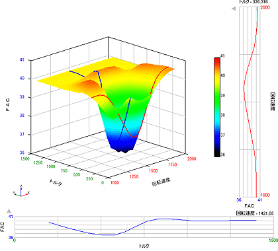This screenshot has width=278, height=251.
Task: Click the blue '37' tick on the 3D FAC axis
Action: pyautogui.click(x=22, y=134)
